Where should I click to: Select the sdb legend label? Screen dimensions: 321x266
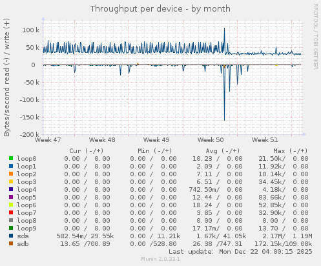pyautogui.click(x=23, y=244)
